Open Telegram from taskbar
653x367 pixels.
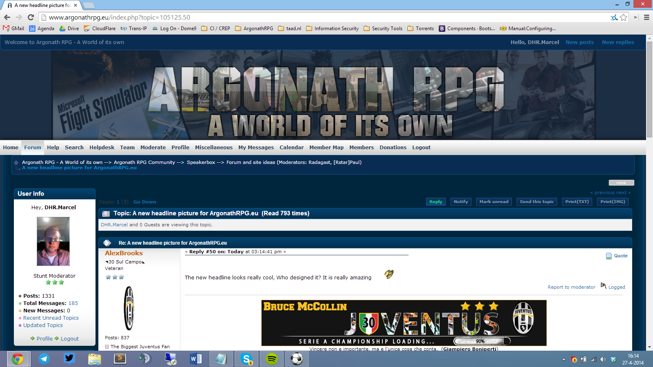tap(44, 359)
